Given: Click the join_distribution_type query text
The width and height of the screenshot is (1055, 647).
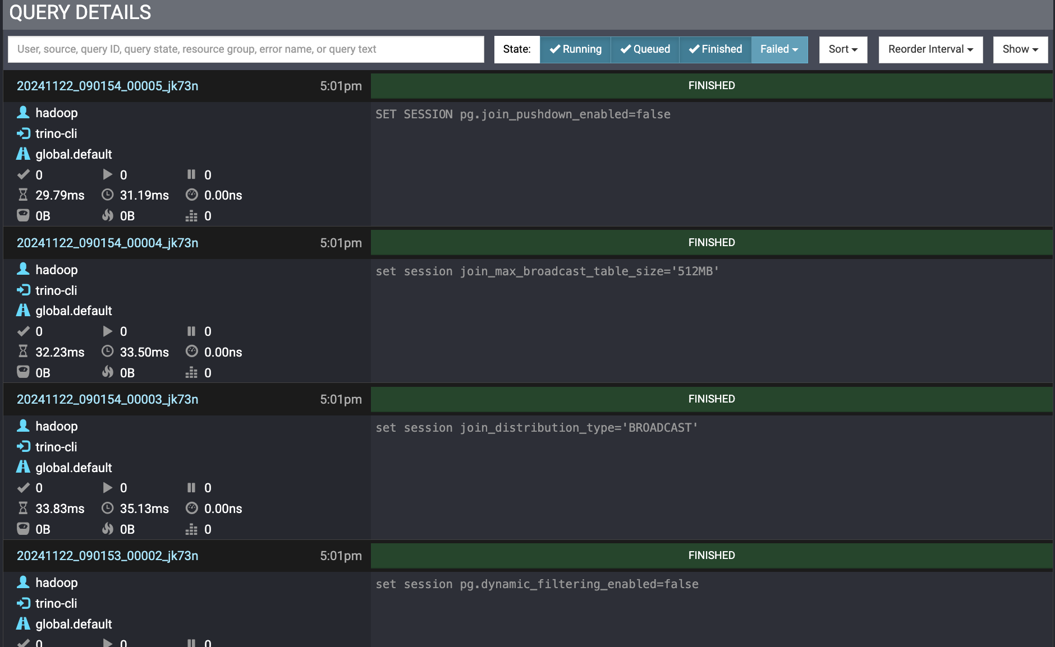Looking at the screenshot, I should [536, 428].
